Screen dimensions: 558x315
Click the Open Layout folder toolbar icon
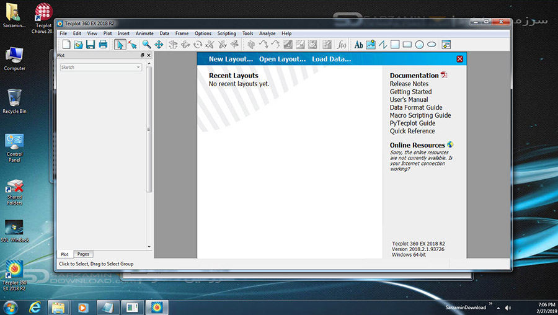click(x=78, y=45)
